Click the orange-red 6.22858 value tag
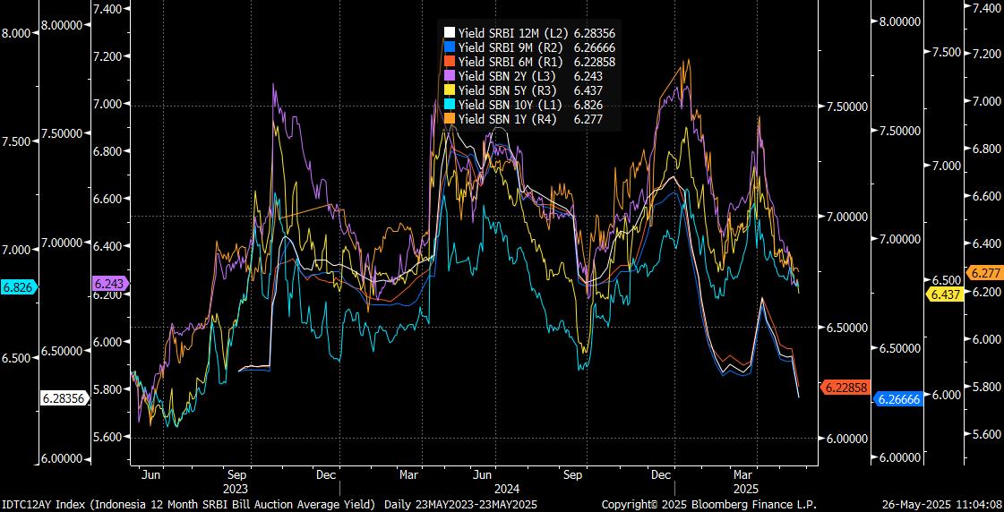This screenshot has height=512, width=1004. [x=845, y=387]
